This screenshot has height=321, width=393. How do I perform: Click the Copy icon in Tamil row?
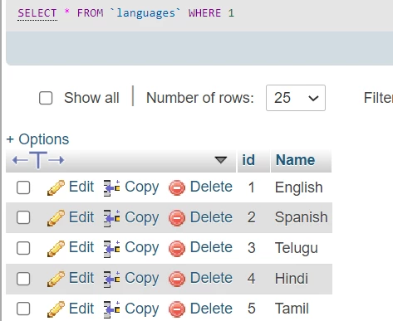coord(112,309)
